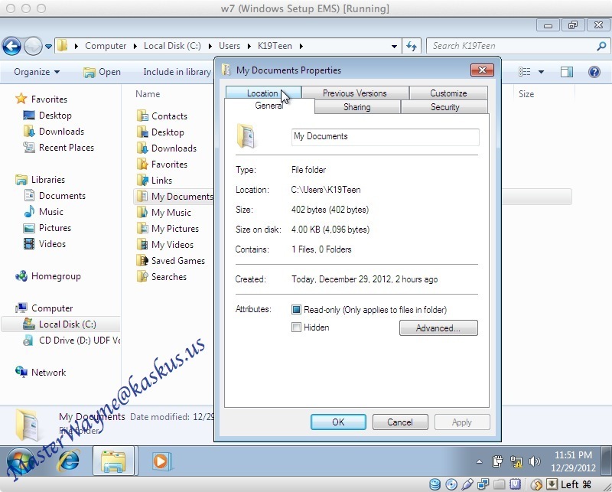Open the Organize menu

(37, 72)
